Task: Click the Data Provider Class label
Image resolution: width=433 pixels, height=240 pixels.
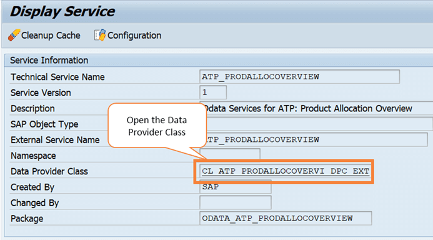Action: click(49, 171)
